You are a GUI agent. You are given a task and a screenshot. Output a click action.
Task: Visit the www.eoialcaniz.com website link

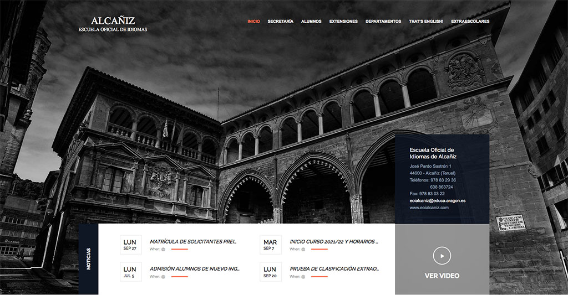pos(429,208)
